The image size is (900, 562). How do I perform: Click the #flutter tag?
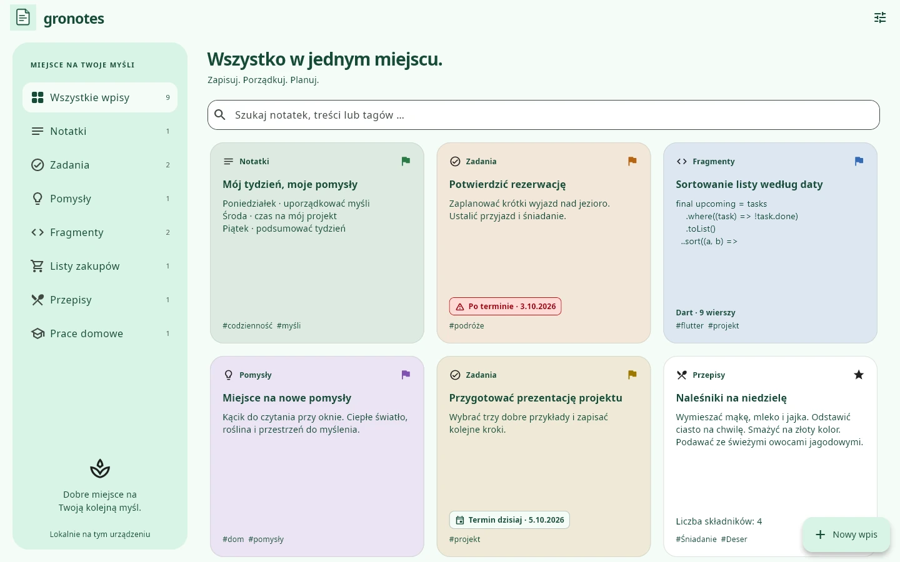point(689,325)
